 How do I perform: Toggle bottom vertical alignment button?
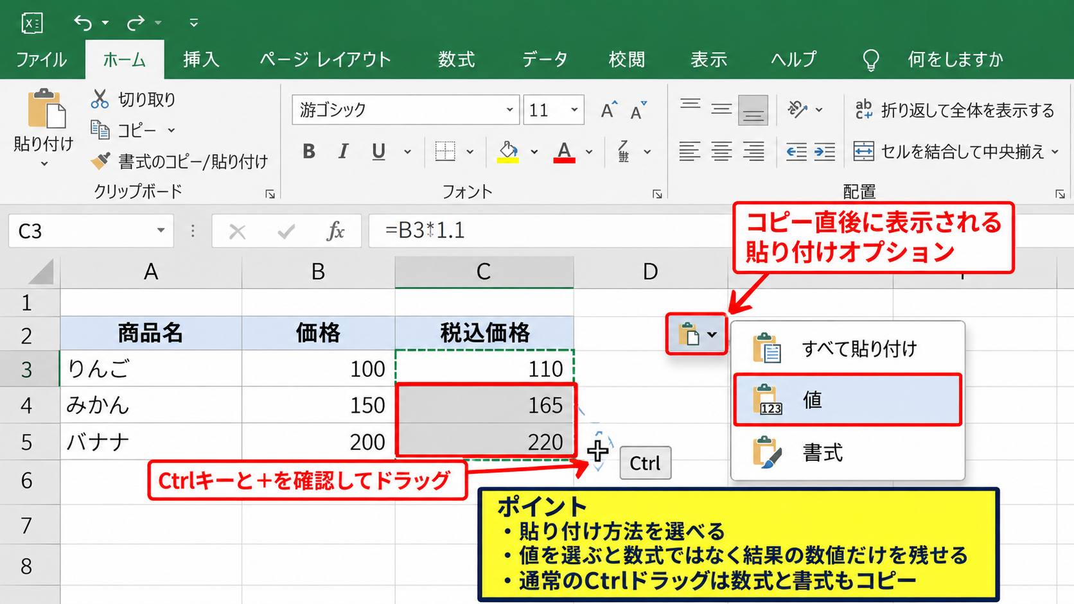(753, 110)
